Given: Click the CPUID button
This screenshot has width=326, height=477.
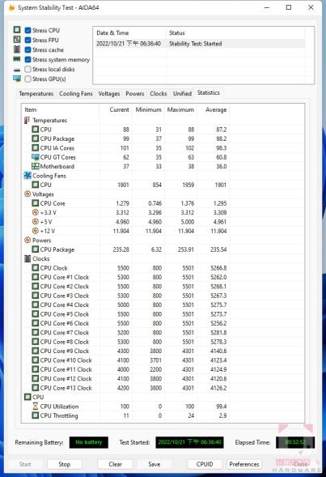Looking at the screenshot, I should (205, 464).
